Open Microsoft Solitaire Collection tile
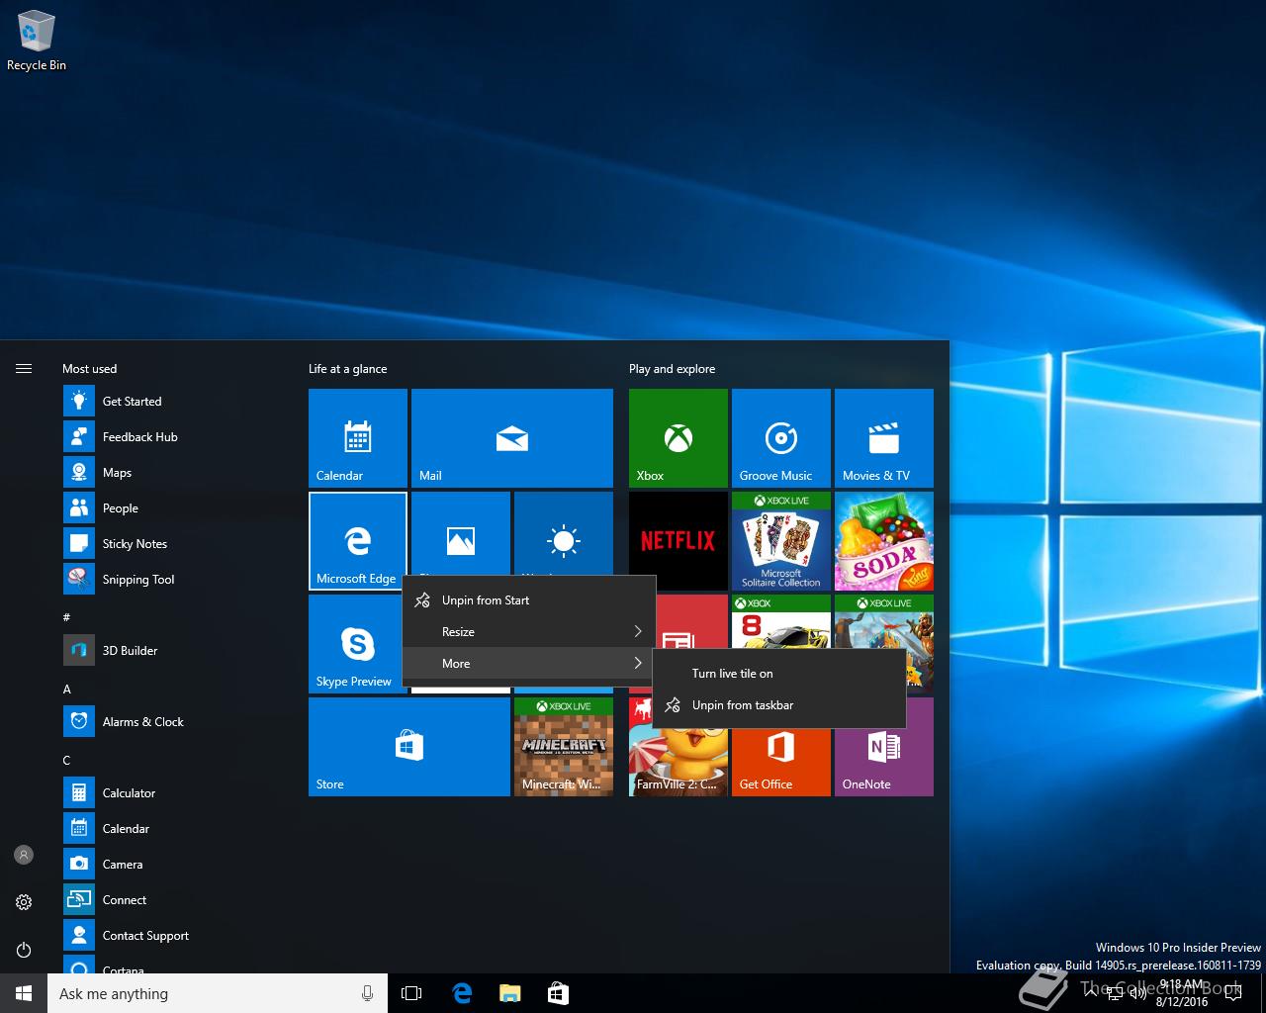This screenshot has height=1013, width=1266. point(781,541)
